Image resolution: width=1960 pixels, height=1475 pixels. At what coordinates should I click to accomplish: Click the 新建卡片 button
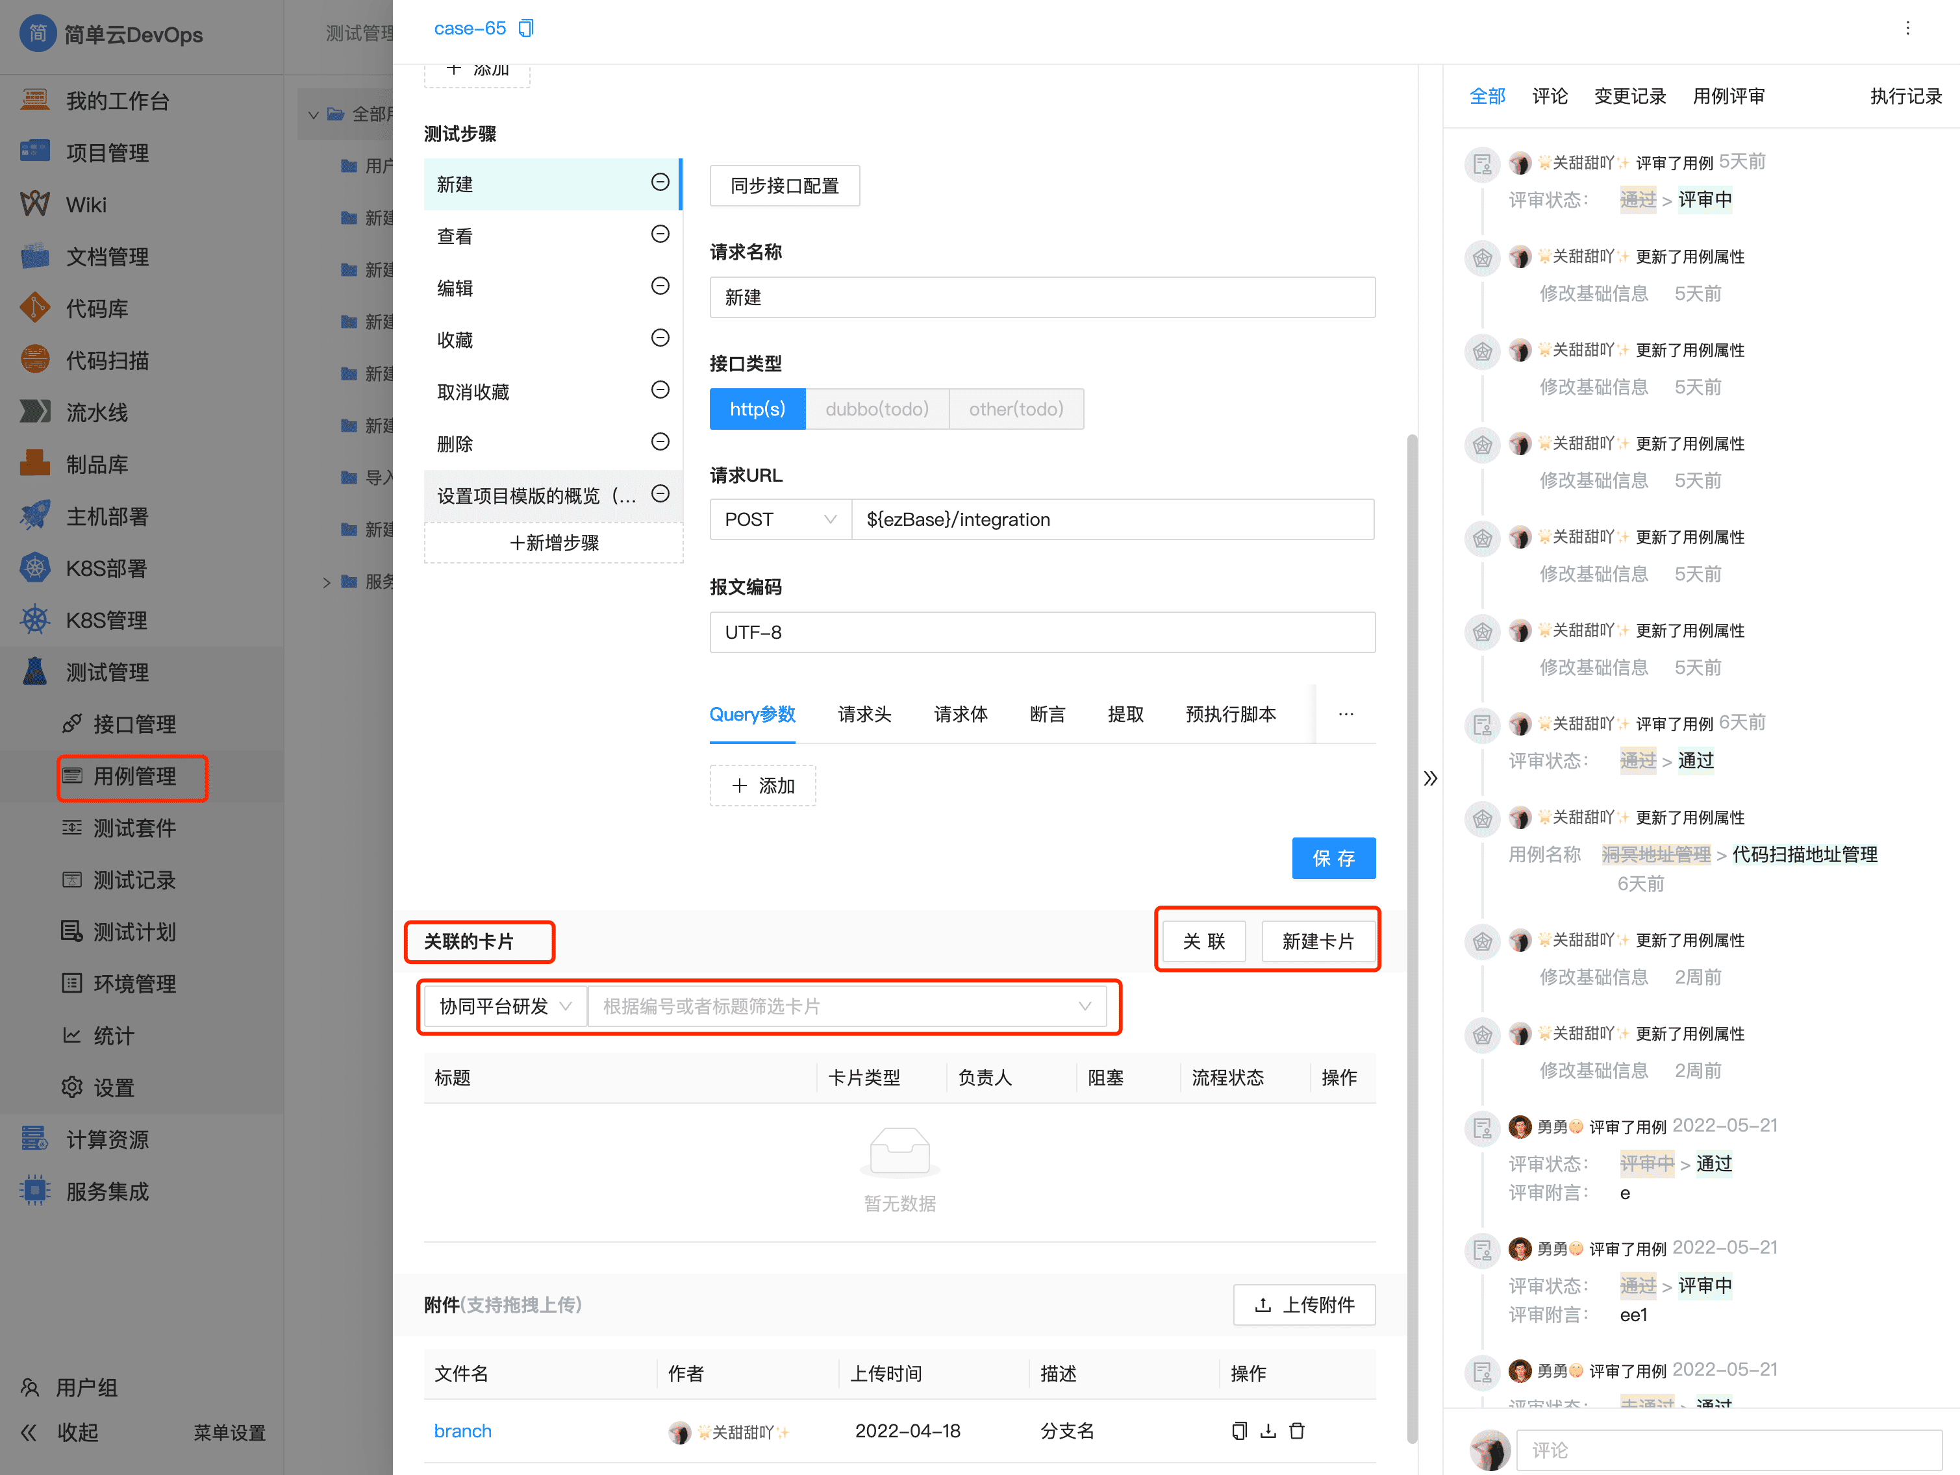pyautogui.click(x=1318, y=941)
